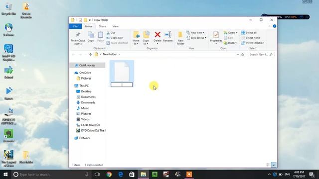The height and width of the screenshot is (179, 319).
Task: Click the Refresh button beside address bar
Action: tap(243, 55)
